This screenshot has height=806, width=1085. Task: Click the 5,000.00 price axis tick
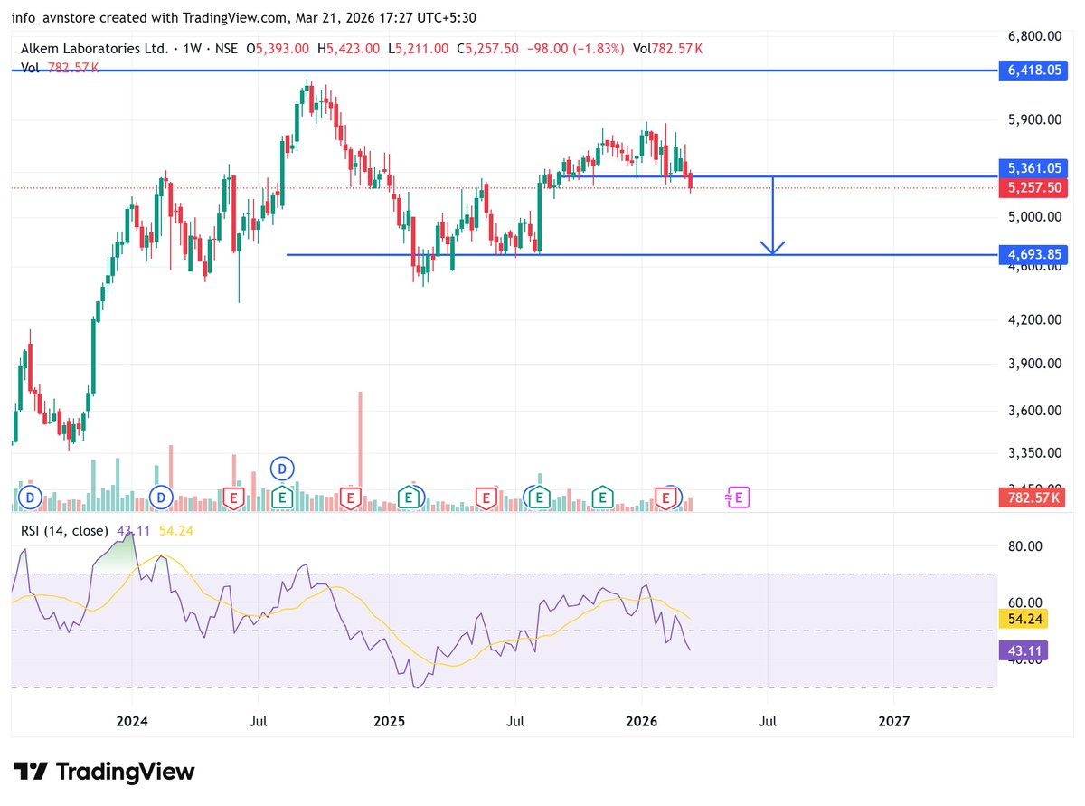[1033, 216]
